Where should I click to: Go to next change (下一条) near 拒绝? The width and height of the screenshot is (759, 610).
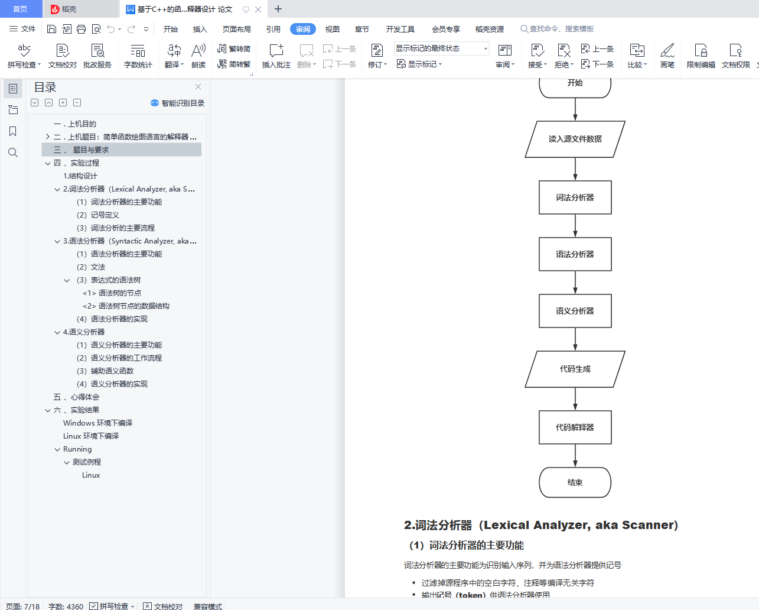tap(598, 64)
